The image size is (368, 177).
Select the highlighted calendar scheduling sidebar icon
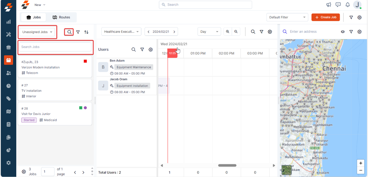pos(9,60)
